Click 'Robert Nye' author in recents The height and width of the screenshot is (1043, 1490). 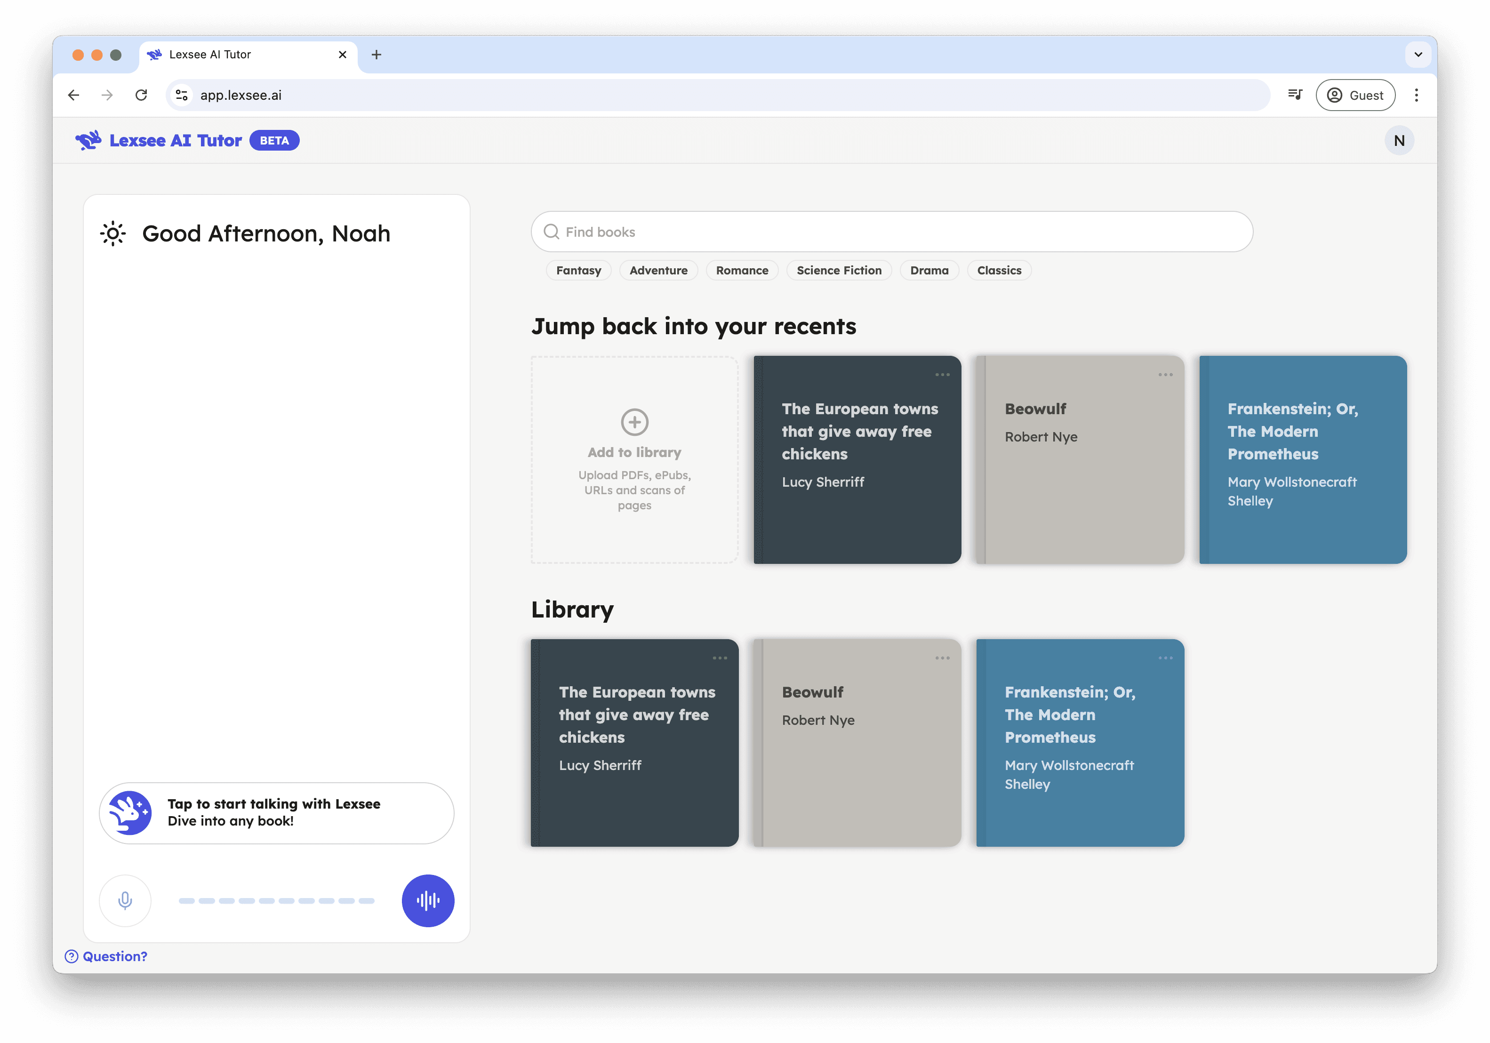click(x=1041, y=437)
